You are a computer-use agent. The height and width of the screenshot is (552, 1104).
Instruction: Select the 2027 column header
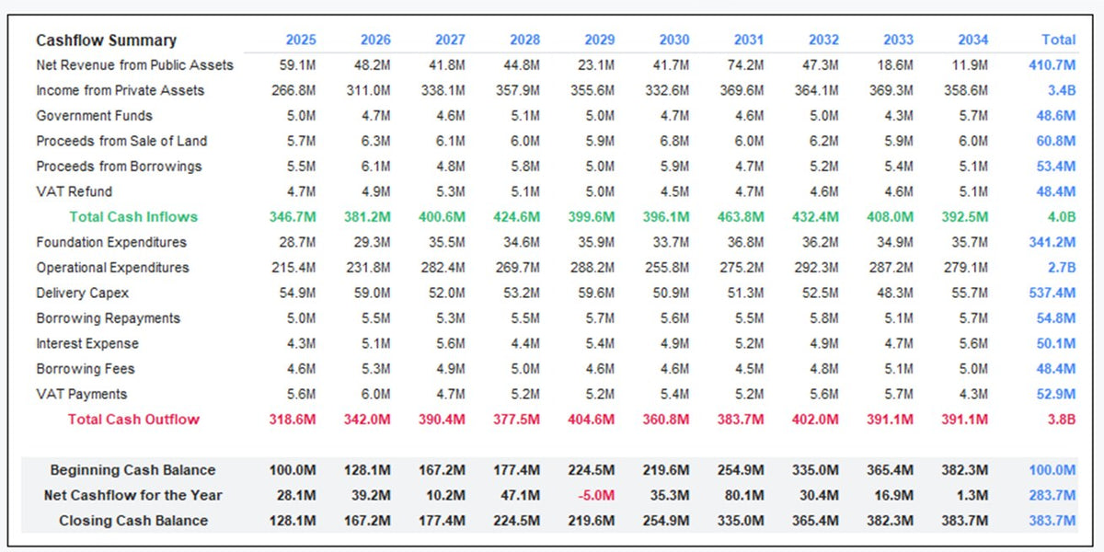(450, 40)
